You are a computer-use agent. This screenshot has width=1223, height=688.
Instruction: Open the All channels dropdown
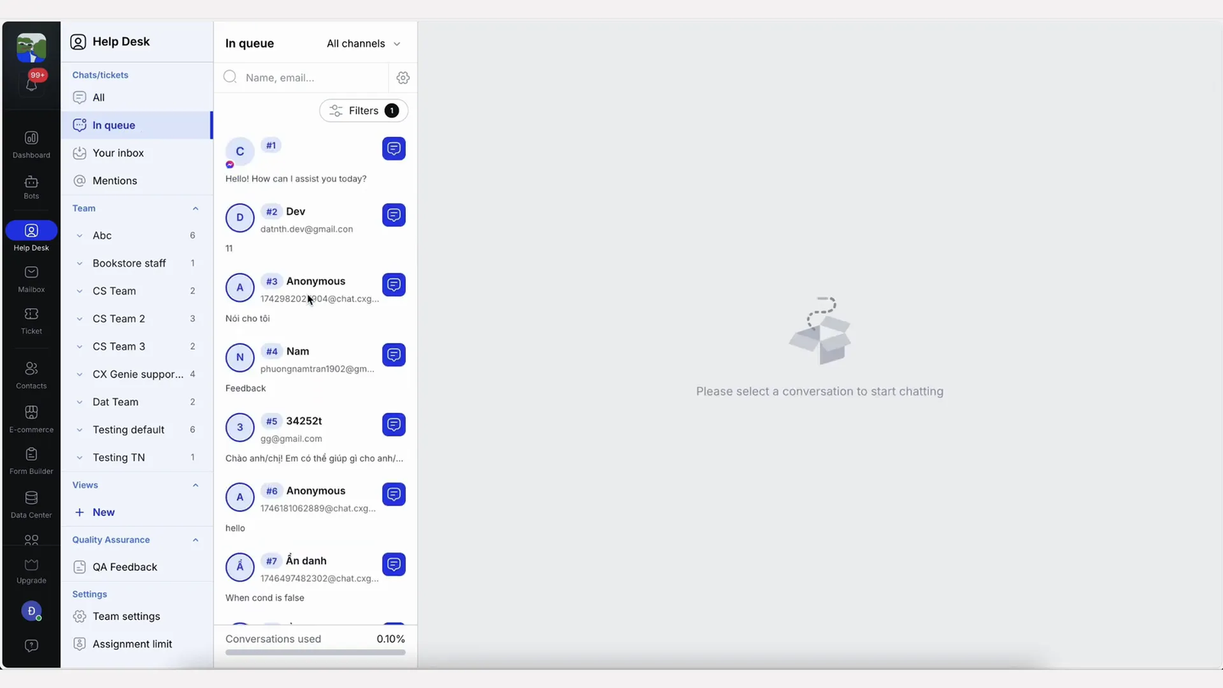364,44
